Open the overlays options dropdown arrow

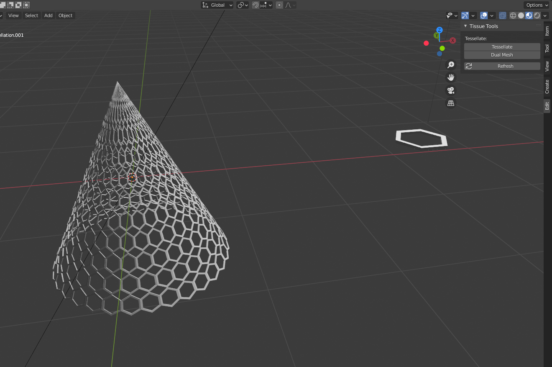pyautogui.click(x=492, y=15)
